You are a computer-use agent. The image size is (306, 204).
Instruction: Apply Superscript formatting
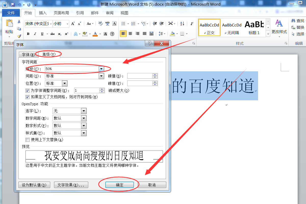(x=66, y=34)
